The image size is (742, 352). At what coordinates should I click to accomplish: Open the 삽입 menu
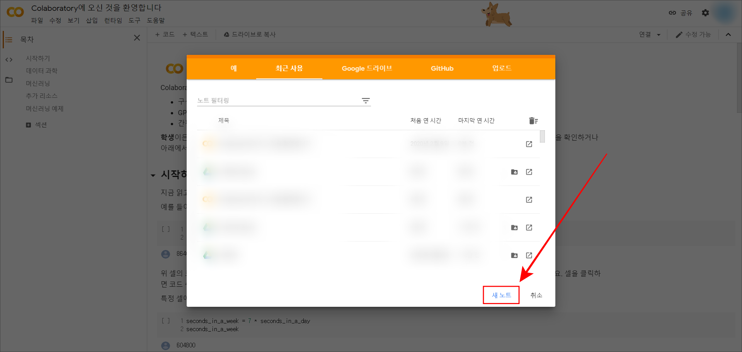92,20
